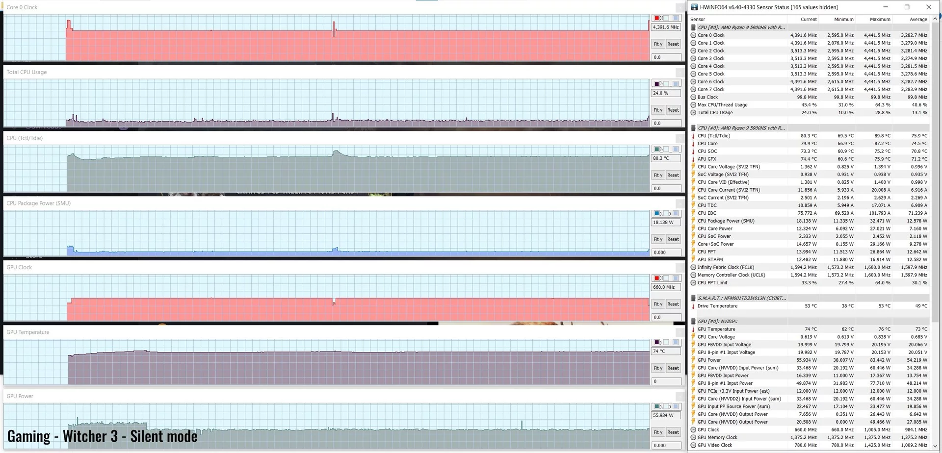Click the Drive Temperature thermometer icon
Image resolution: width=942 pixels, height=453 pixels.
coord(693,306)
